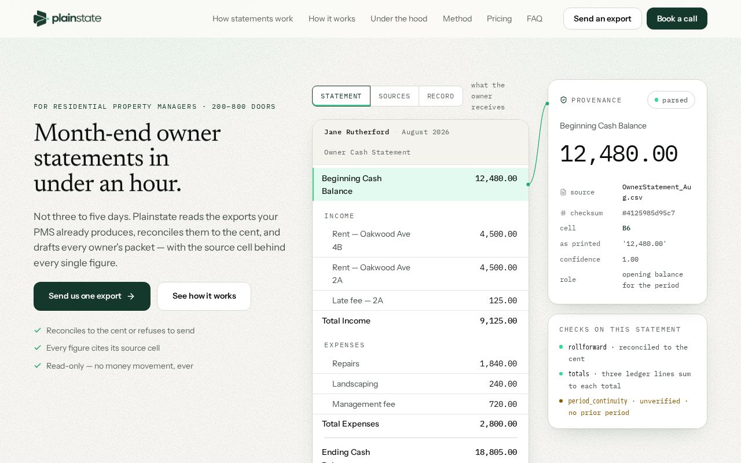Go to Under the hood section
Screen dimensions: 741x463
399,19
